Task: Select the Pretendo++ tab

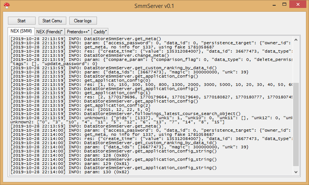Action: pos(78,32)
